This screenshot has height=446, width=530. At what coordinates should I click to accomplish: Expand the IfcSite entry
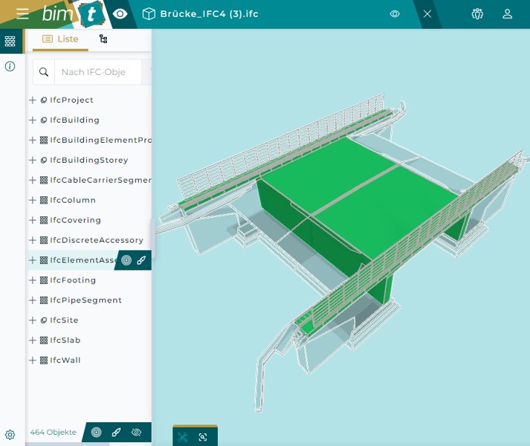33,320
